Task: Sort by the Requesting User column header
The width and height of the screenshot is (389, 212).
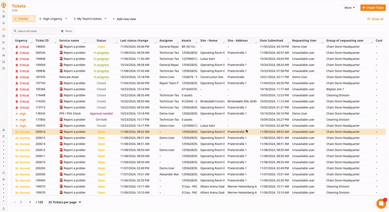Action: click(x=304, y=41)
